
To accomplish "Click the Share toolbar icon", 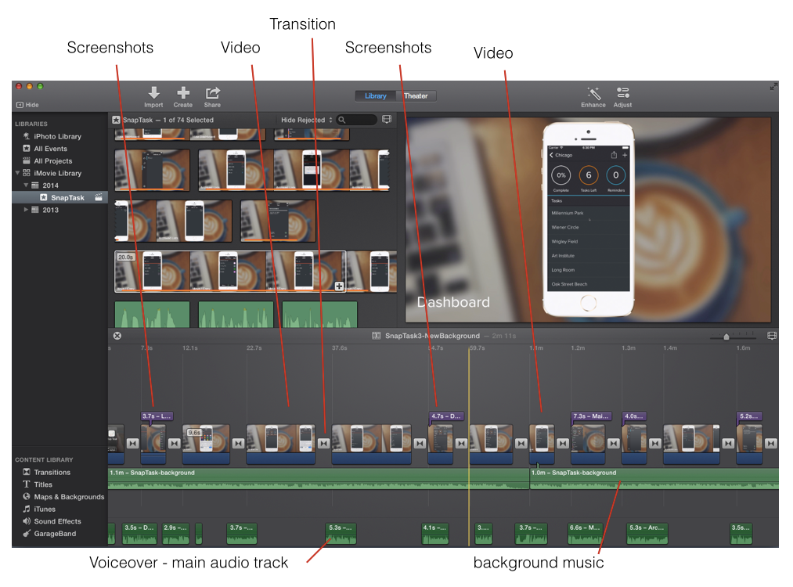I will click(212, 93).
